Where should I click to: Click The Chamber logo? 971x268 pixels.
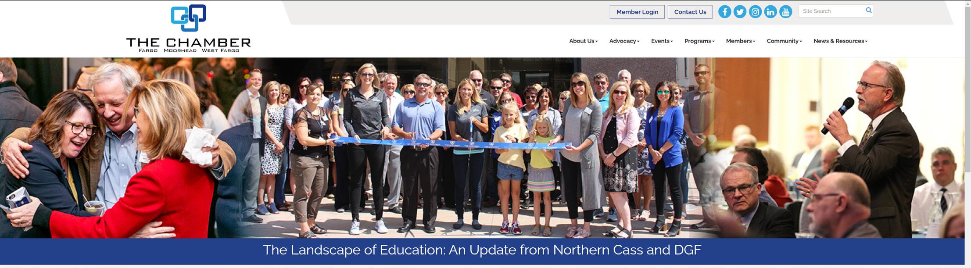click(x=188, y=29)
